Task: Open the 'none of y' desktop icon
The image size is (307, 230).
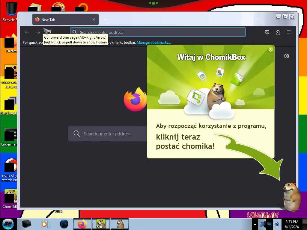Action: [10, 170]
